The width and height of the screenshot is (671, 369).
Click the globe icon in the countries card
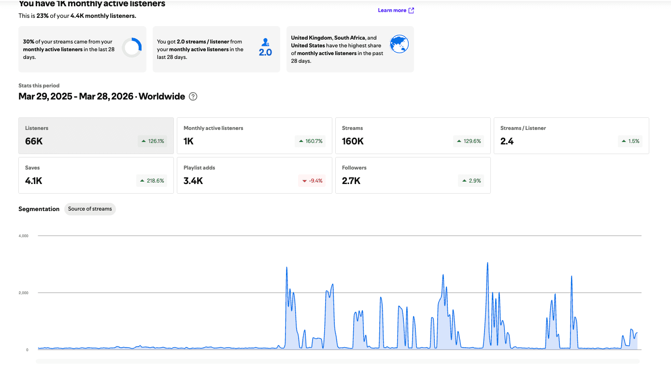pyautogui.click(x=399, y=44)
